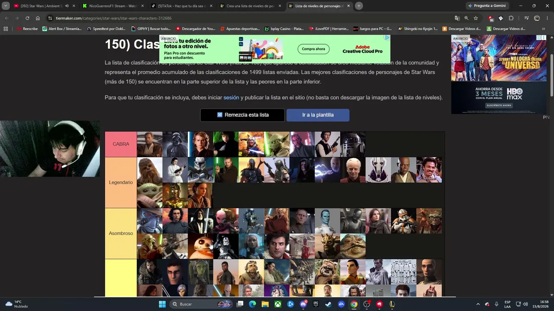This screenshot has height=311, width=554.
Task: Open Epic Games Launcher from taskbar
Action: point(316,304)
